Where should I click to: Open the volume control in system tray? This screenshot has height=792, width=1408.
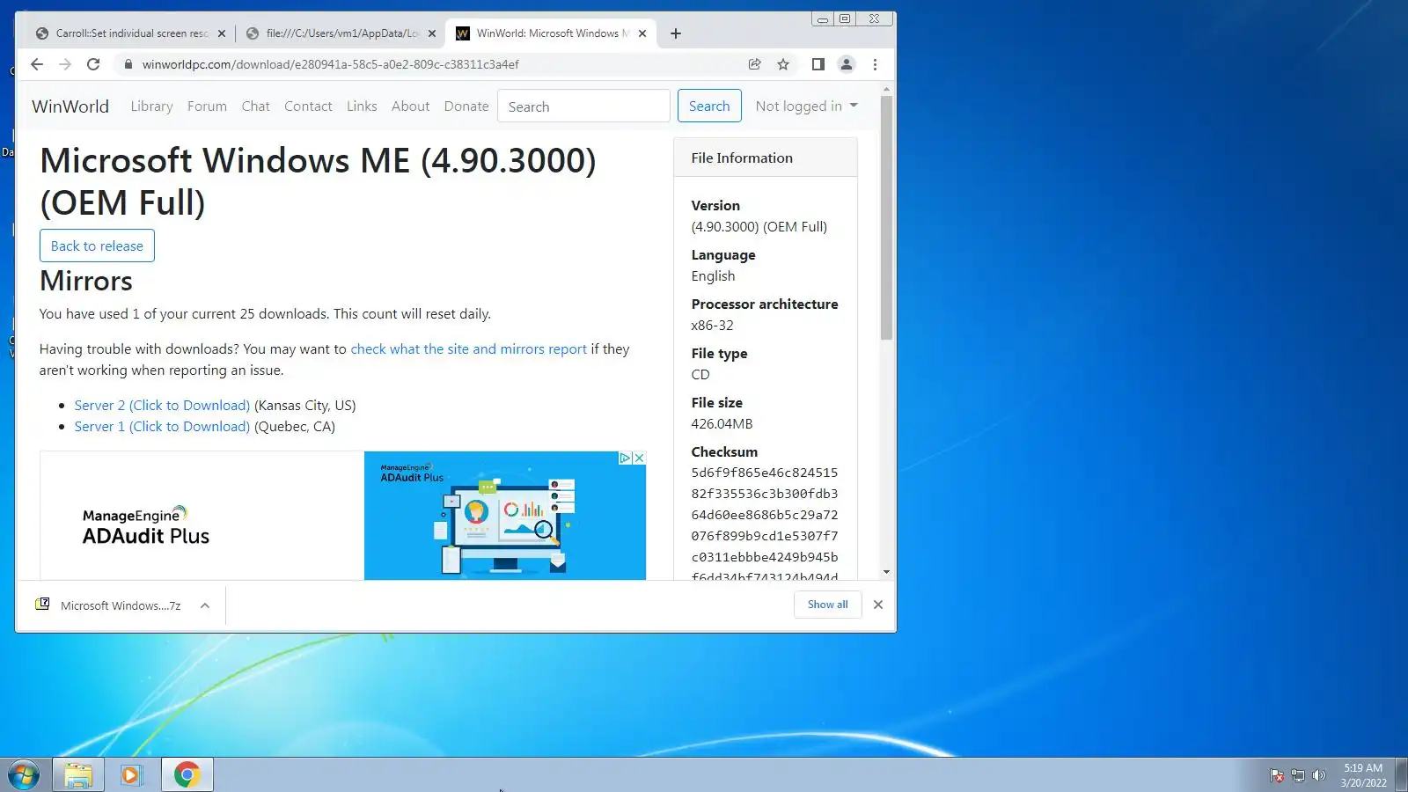pos(1318,775)
